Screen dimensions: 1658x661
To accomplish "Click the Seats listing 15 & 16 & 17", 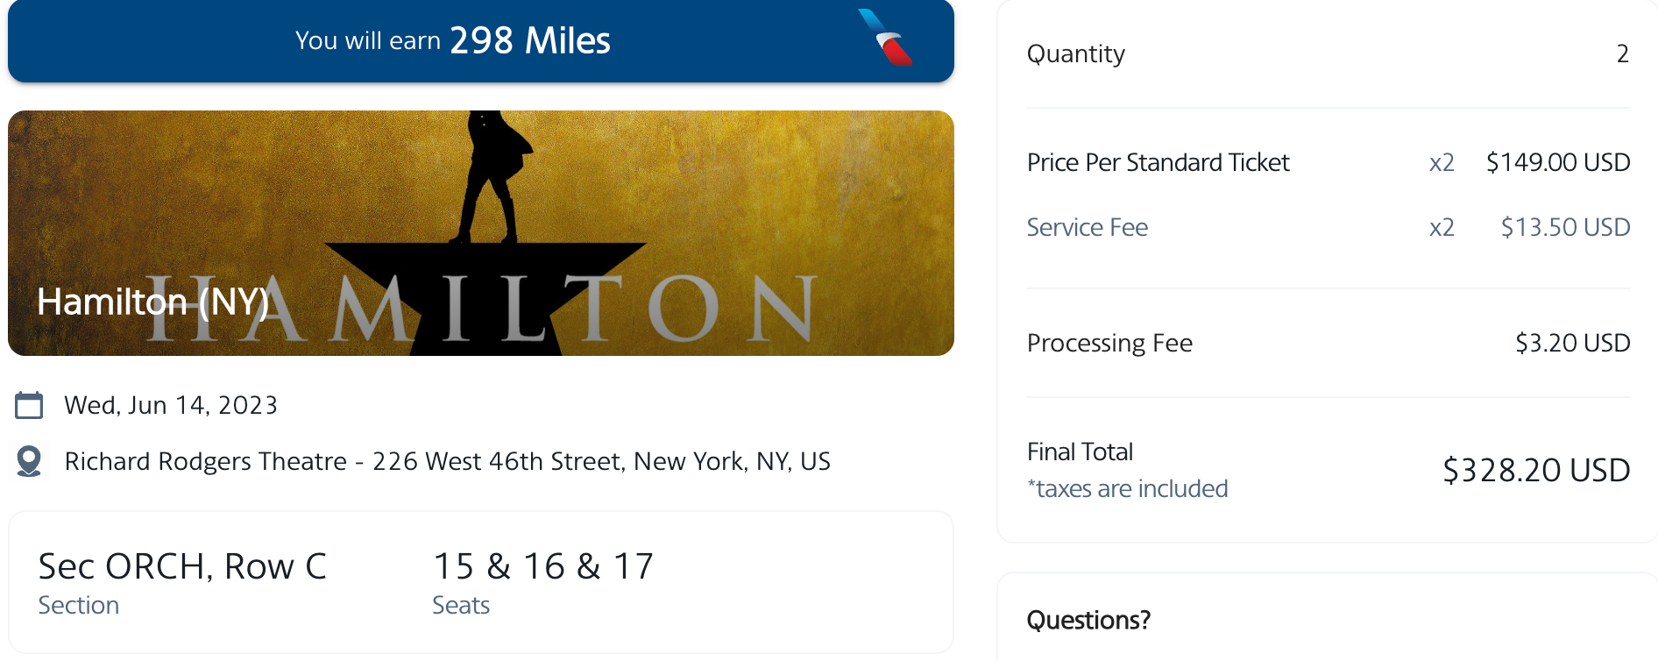I will [543, 566].
